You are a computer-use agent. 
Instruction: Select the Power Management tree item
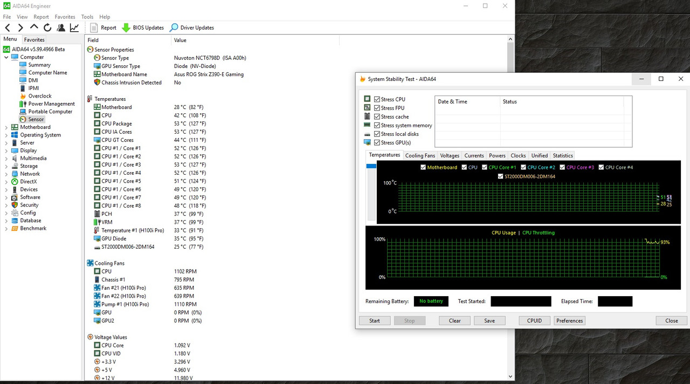tap(51, 104)
